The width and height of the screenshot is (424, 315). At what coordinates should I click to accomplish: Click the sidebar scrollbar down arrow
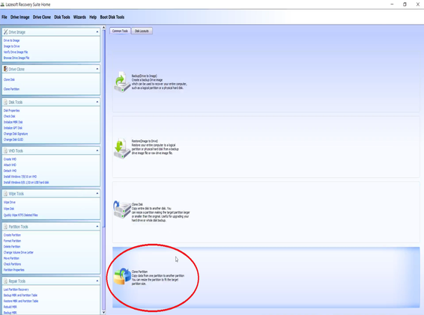pyautogui.click(x=103, y=312)
